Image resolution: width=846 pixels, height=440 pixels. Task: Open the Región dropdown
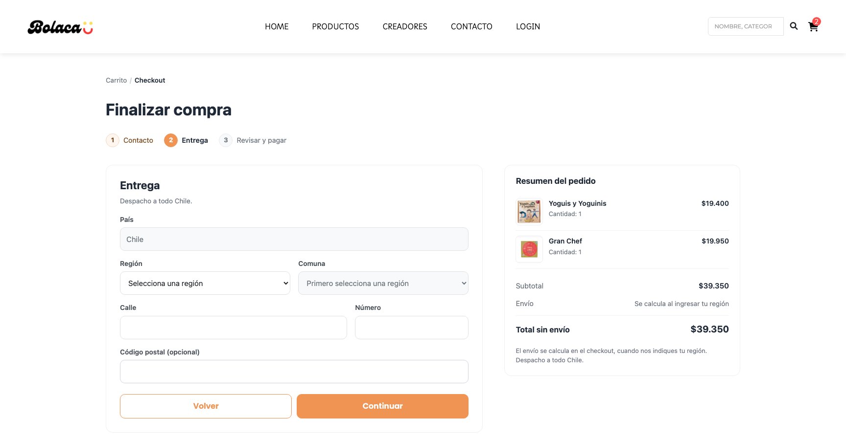click(x=205, y=284)
